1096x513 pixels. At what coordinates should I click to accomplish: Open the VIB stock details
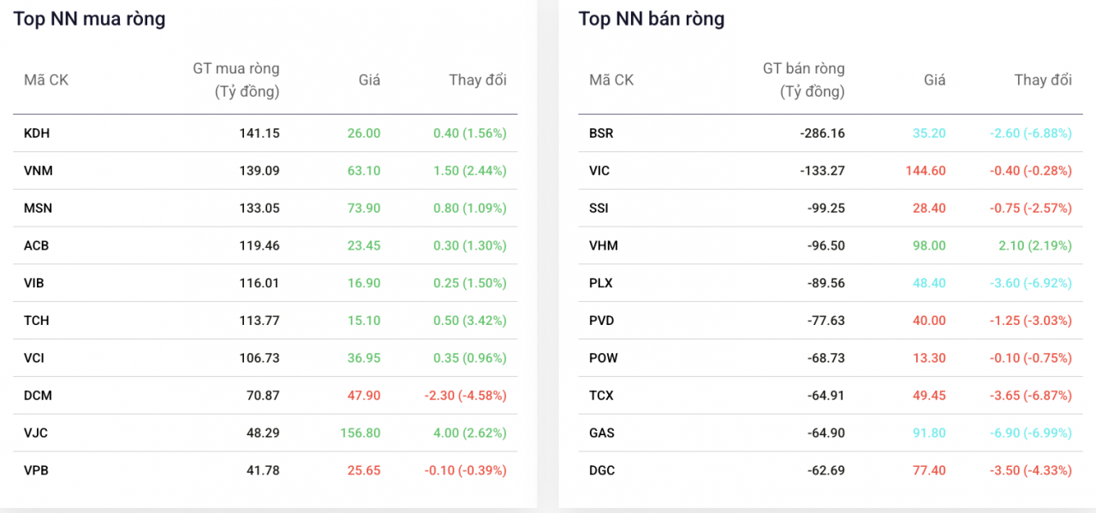pos(35,283)
